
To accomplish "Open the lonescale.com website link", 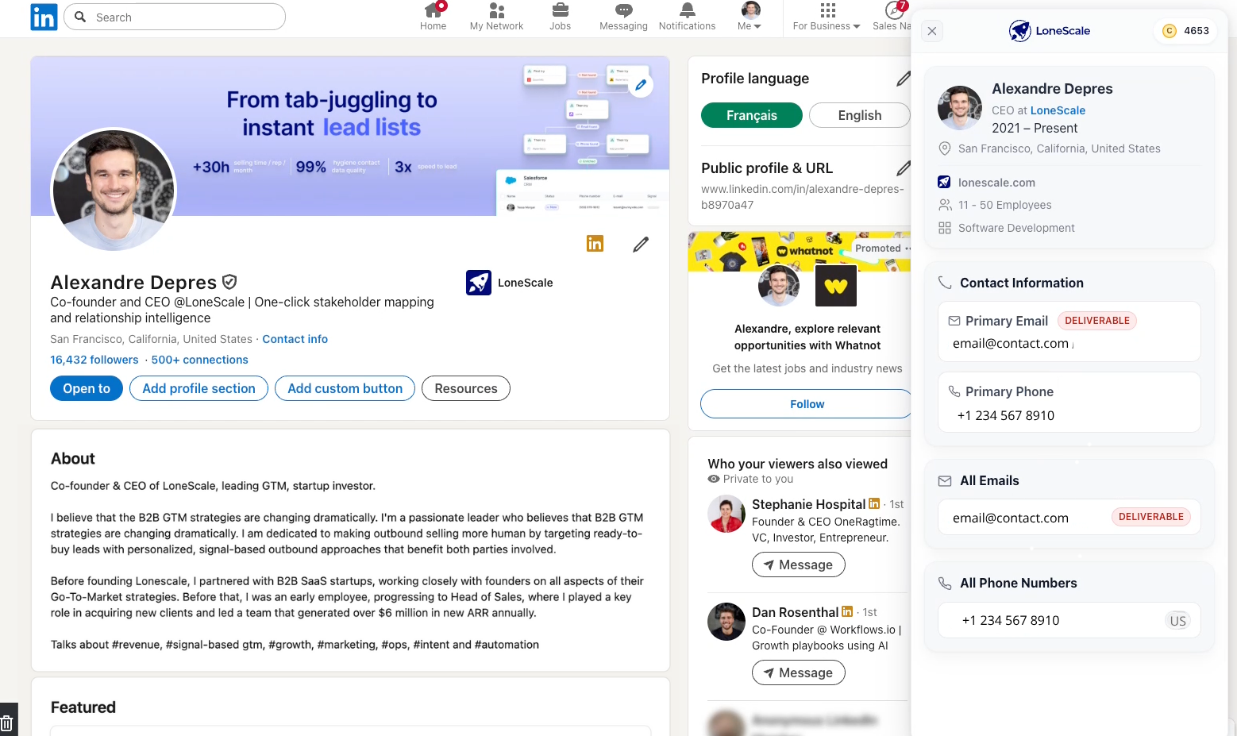I will click(996, 183).
